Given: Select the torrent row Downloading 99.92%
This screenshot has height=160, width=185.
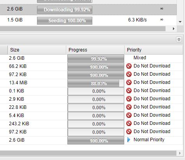Looking at the screenshot, I should click(88, 10).
